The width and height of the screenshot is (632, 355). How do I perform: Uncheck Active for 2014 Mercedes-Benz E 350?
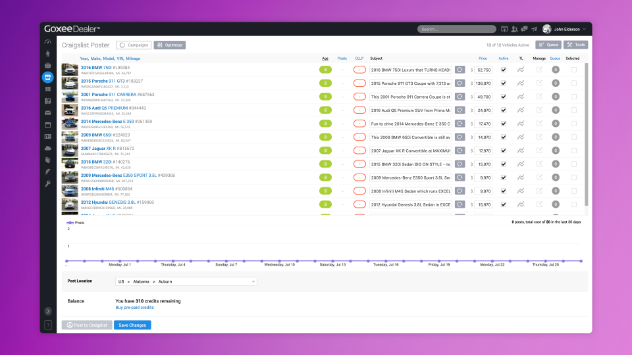click(x=504, y=124)
